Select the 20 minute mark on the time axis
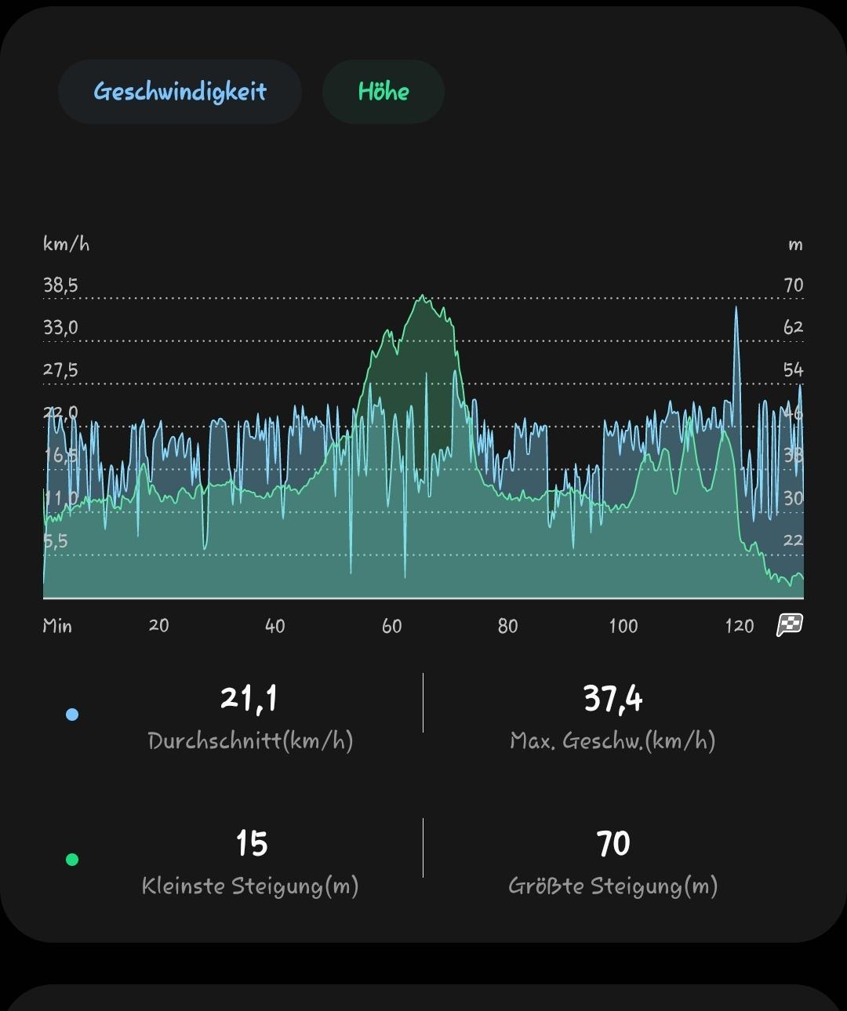 tap(158, 626)
